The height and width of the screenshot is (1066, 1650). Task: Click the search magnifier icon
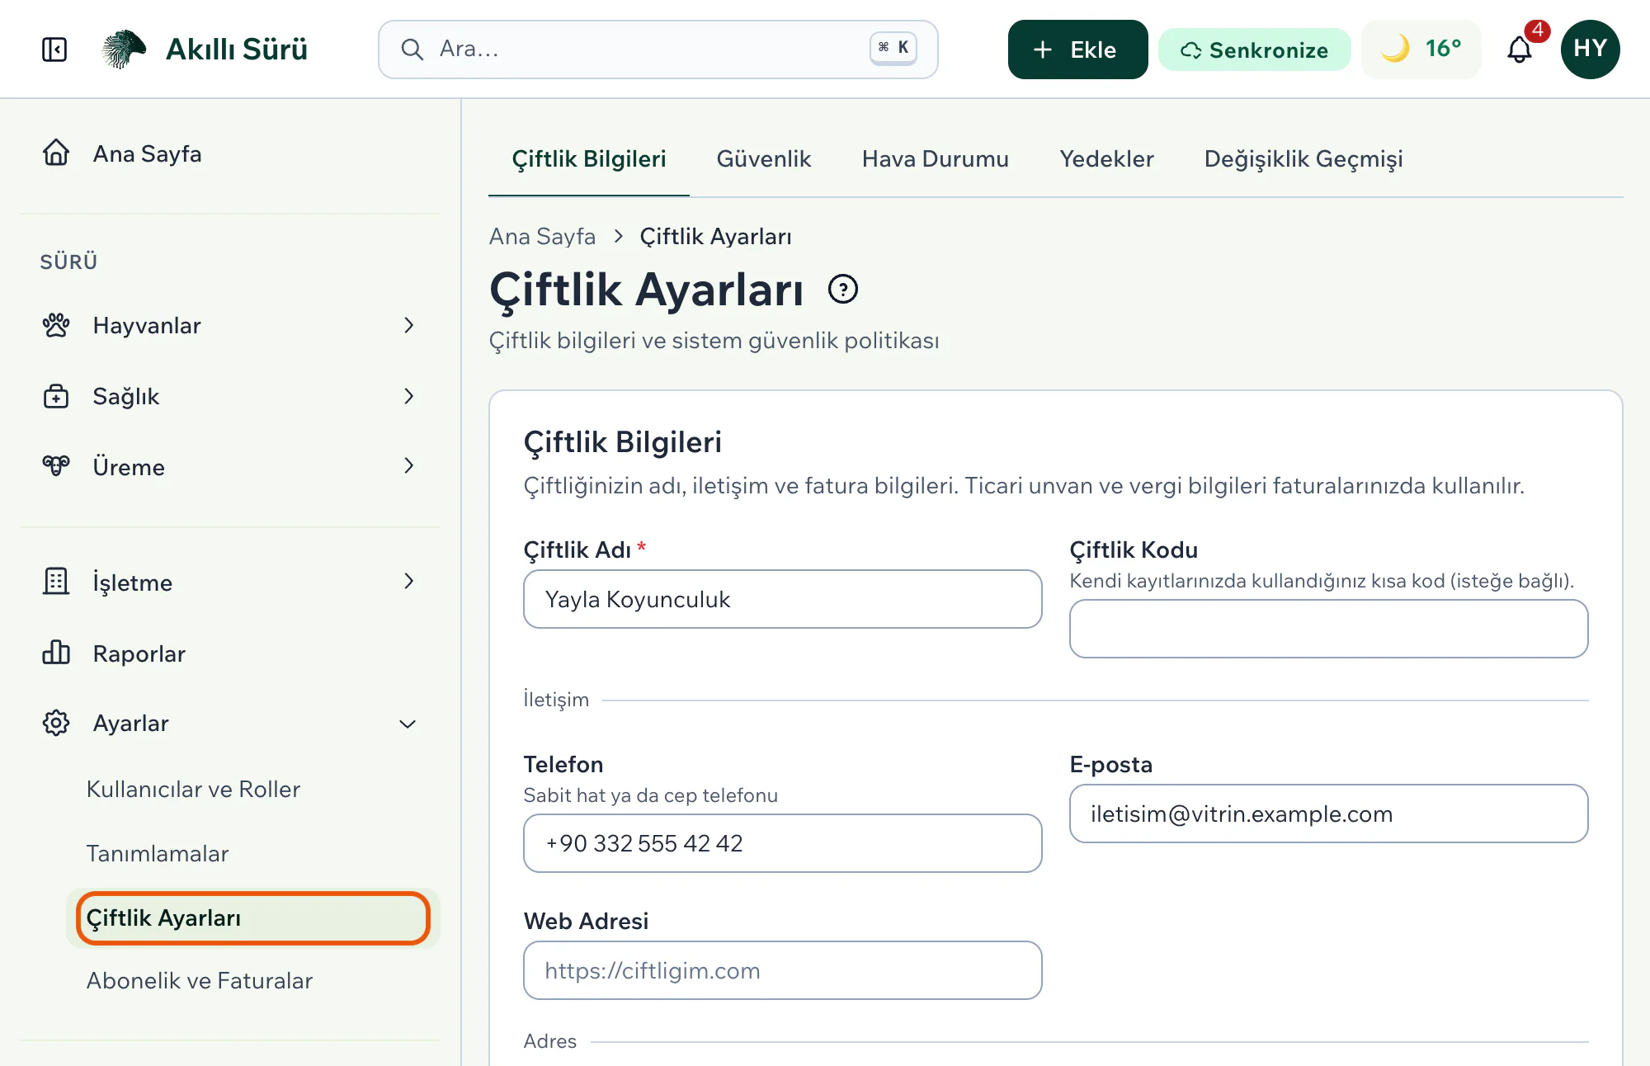412,50
